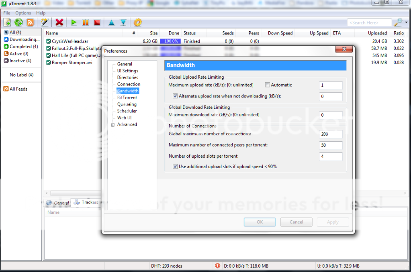Open Directories preferences category
Viewport: 411px width, 272px height.
coord(127,77)
